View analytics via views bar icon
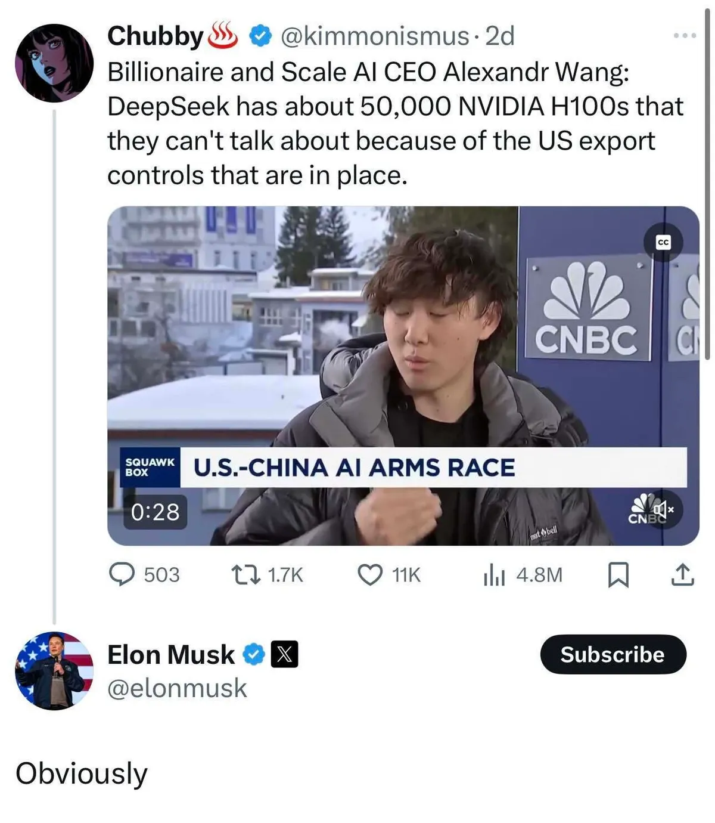Viewport: 715px width, 823px height. pyautogui.click(x=494, y=574)
